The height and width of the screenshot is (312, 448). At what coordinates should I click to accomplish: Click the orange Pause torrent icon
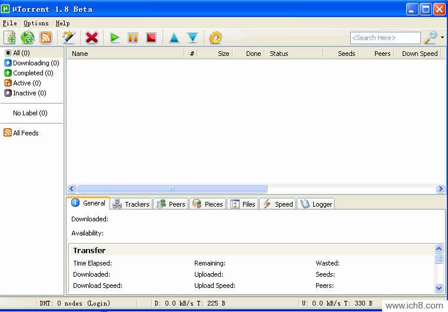click(x=133, y=38)
